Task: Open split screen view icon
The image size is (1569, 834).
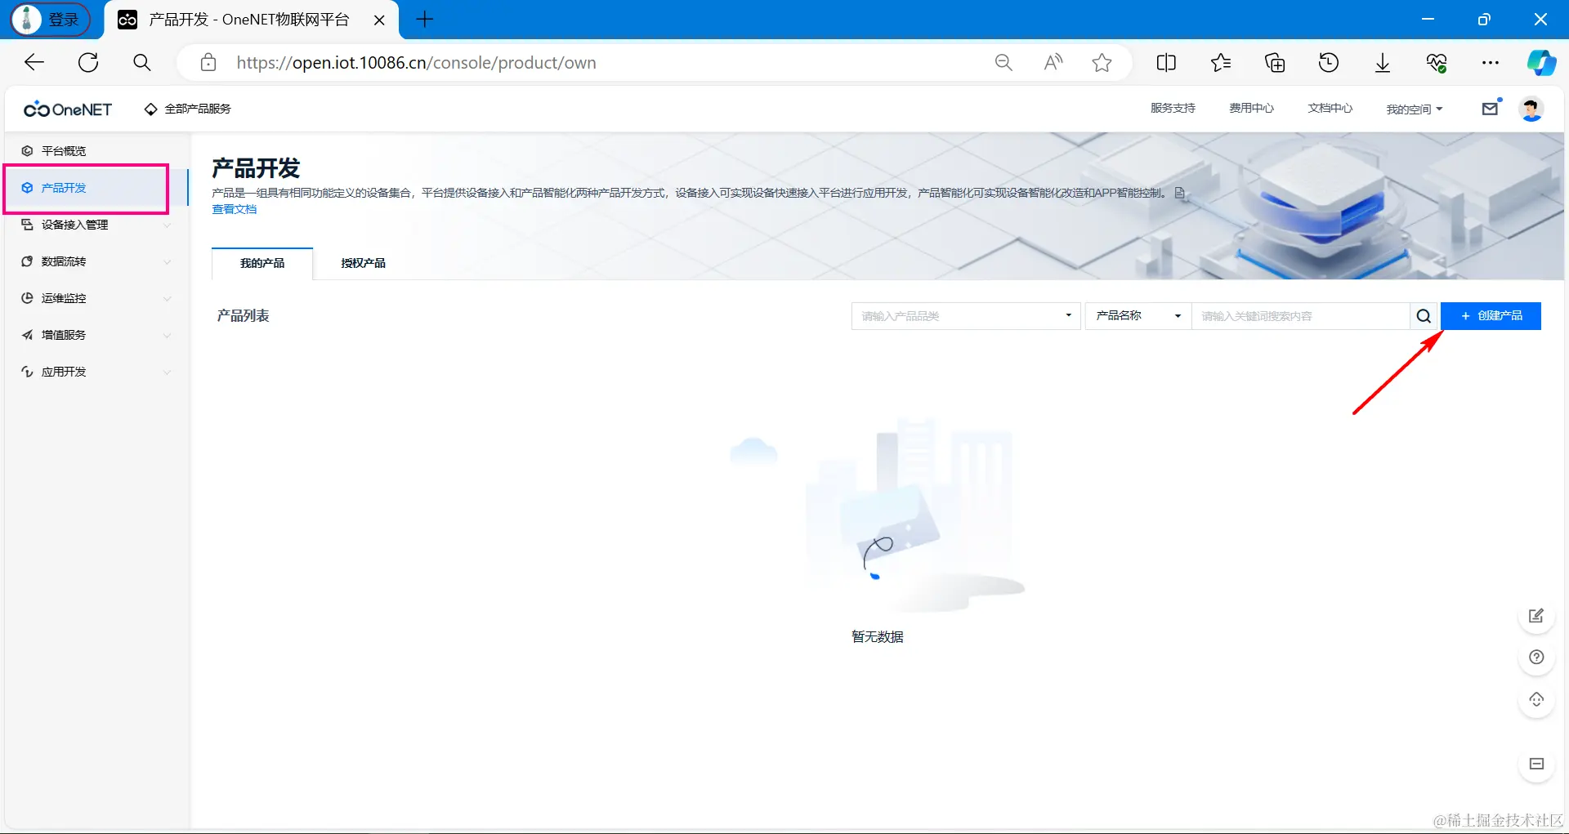Action: (x=1166, y=62)
